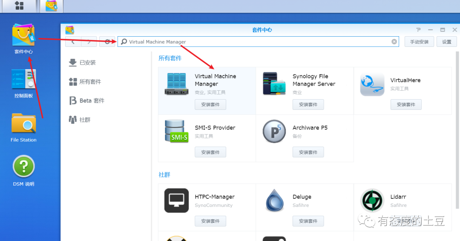Open the DSM main menu grid icon
Image resolution: width=460 pixels, height=241 pixels.
point(19,6)
